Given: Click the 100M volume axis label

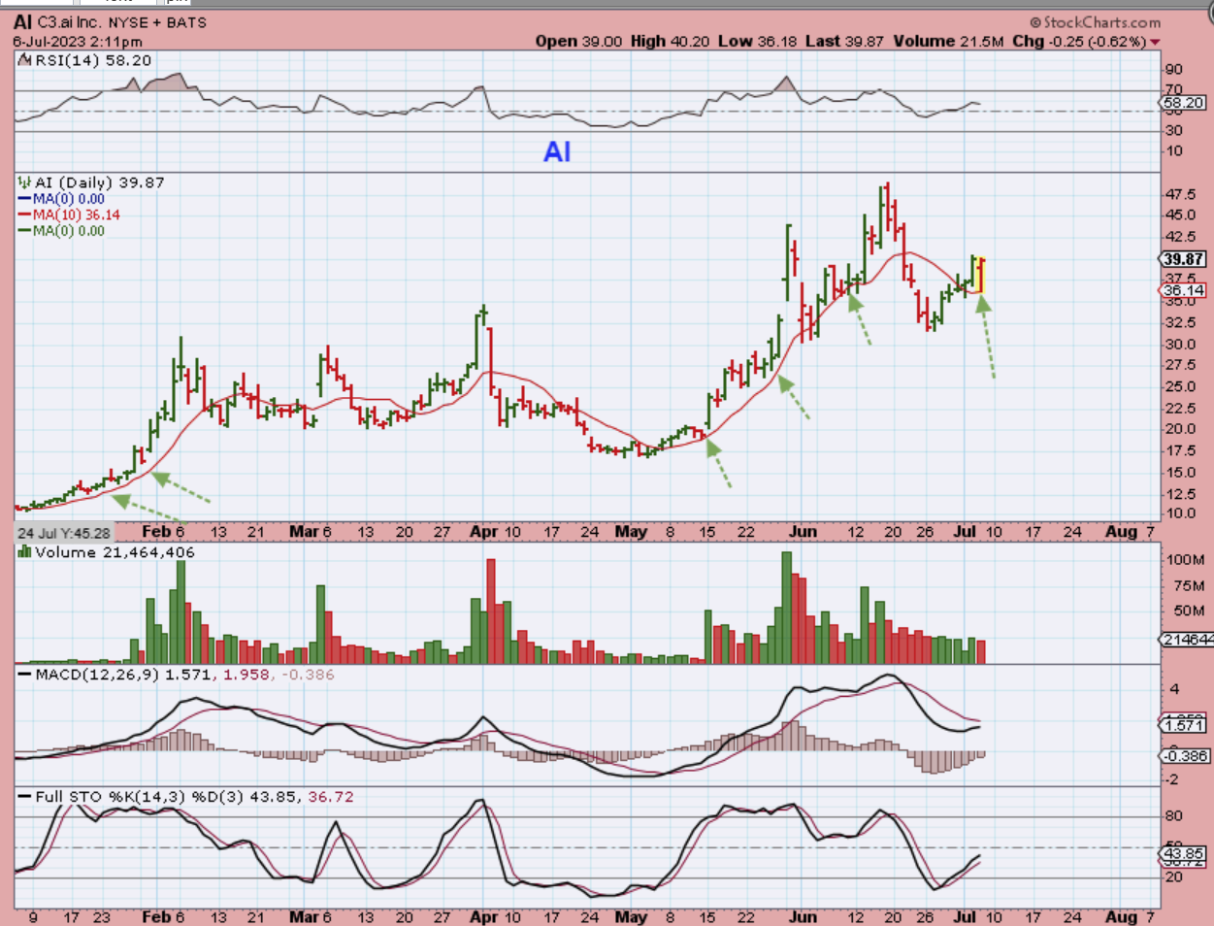Looking at the screenshot, I should (x=1185, y=560).
